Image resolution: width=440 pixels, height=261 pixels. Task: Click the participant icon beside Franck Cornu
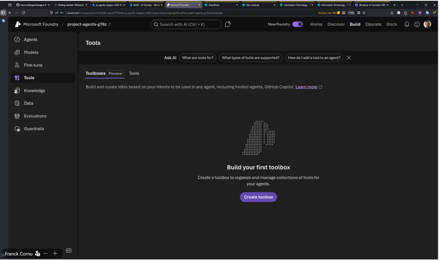coord(37,254)
